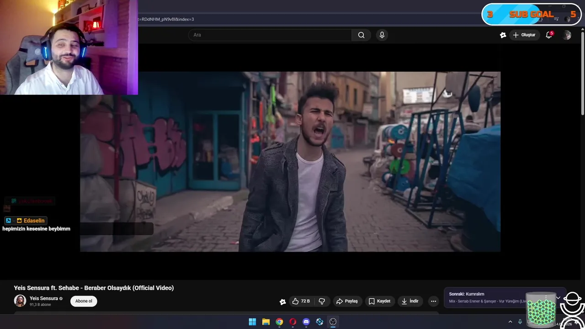Open File Explorer from the taskbar
This screenshot has width=585, height=329.
click(266, 322)
